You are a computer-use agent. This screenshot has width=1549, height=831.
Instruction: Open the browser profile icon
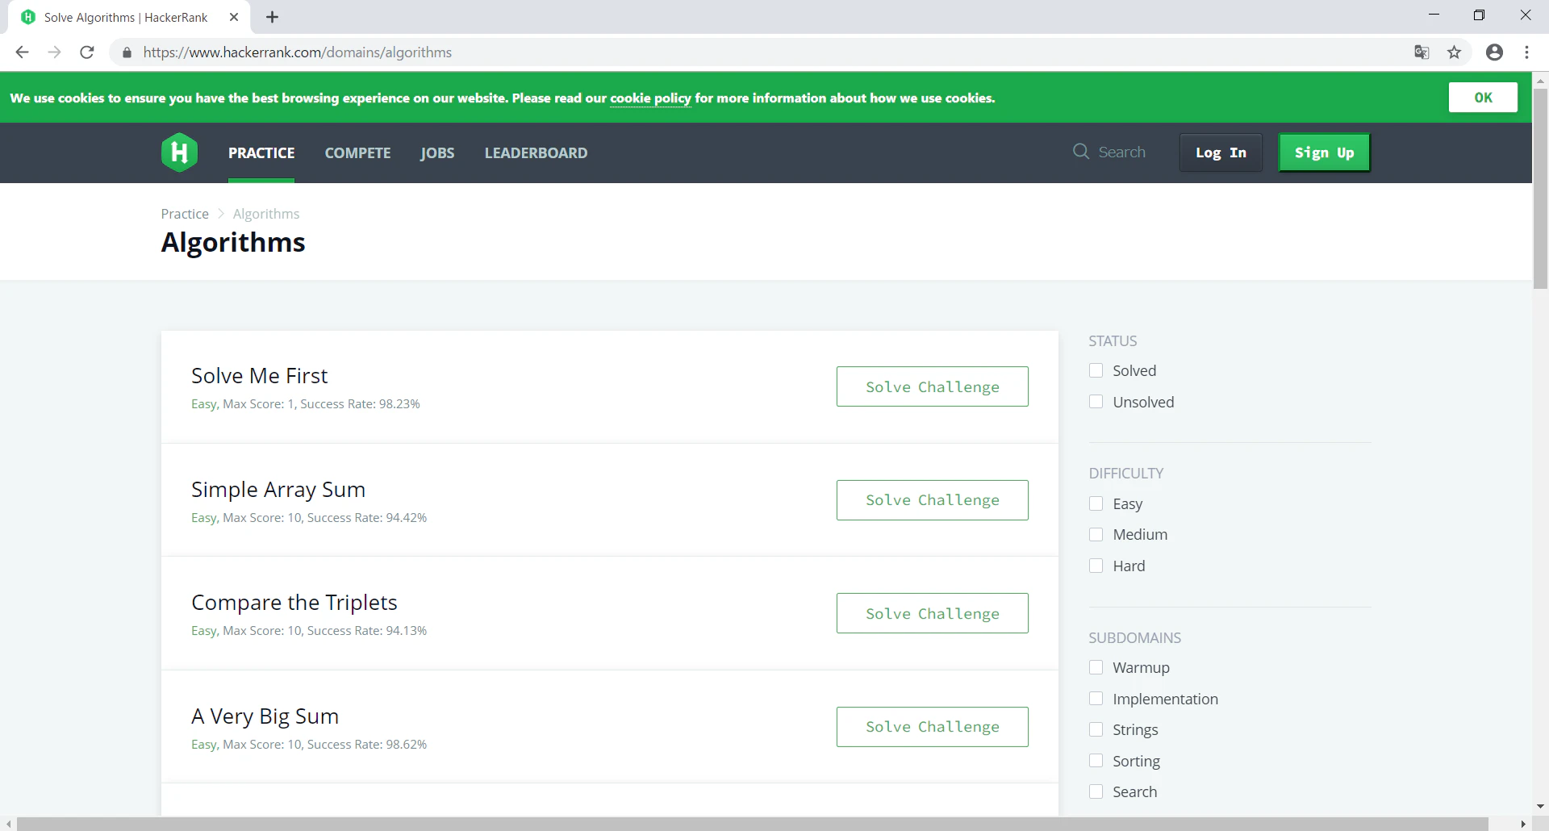[1494, 52]
